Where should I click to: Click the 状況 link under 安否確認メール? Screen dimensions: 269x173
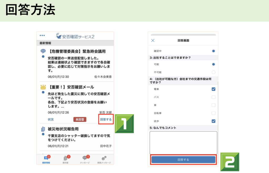[x=51, y=119]
